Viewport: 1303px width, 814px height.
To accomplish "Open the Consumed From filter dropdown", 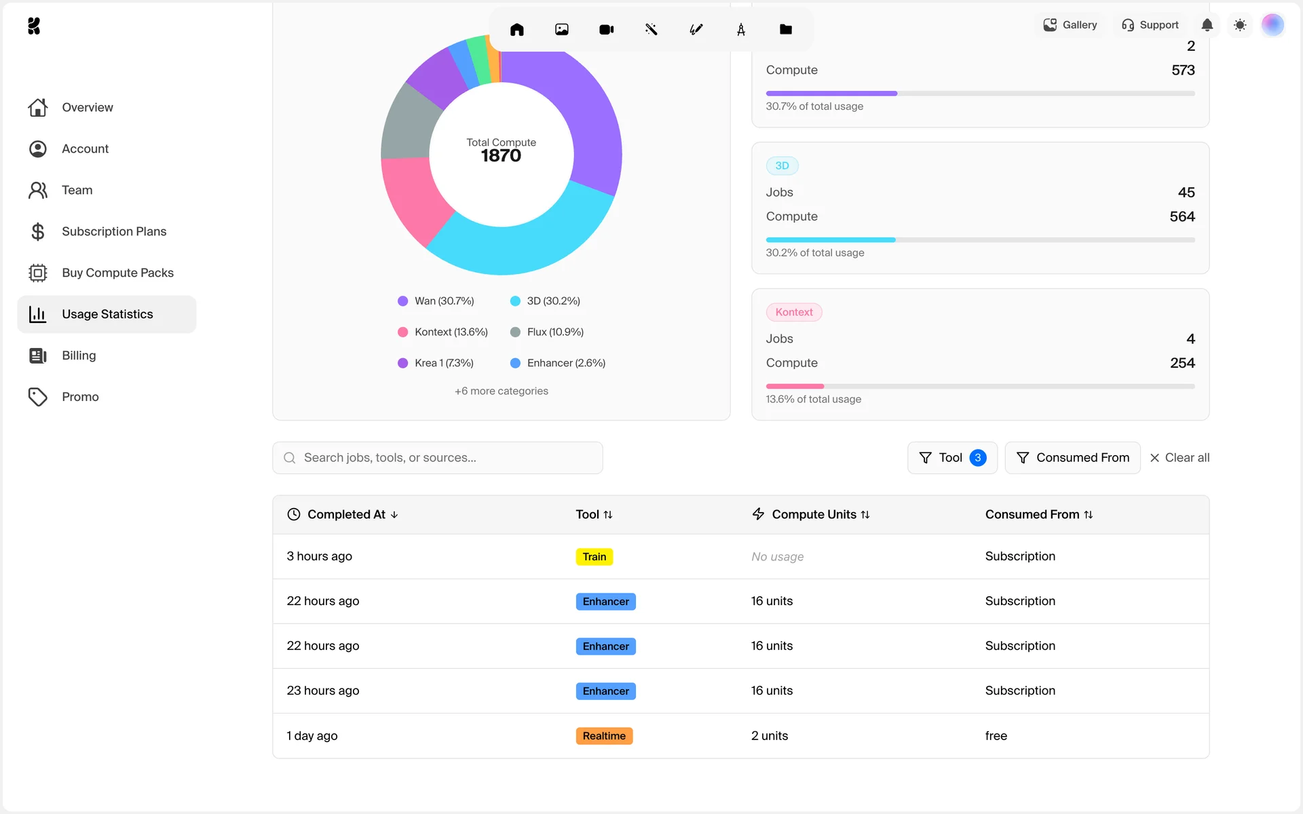I will point(1072,458).
